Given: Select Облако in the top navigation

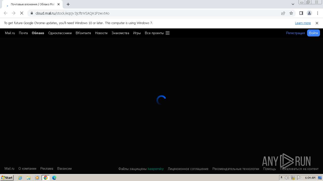Looking at the screenshot, I should pyautogui.click(x=38, y=33).
